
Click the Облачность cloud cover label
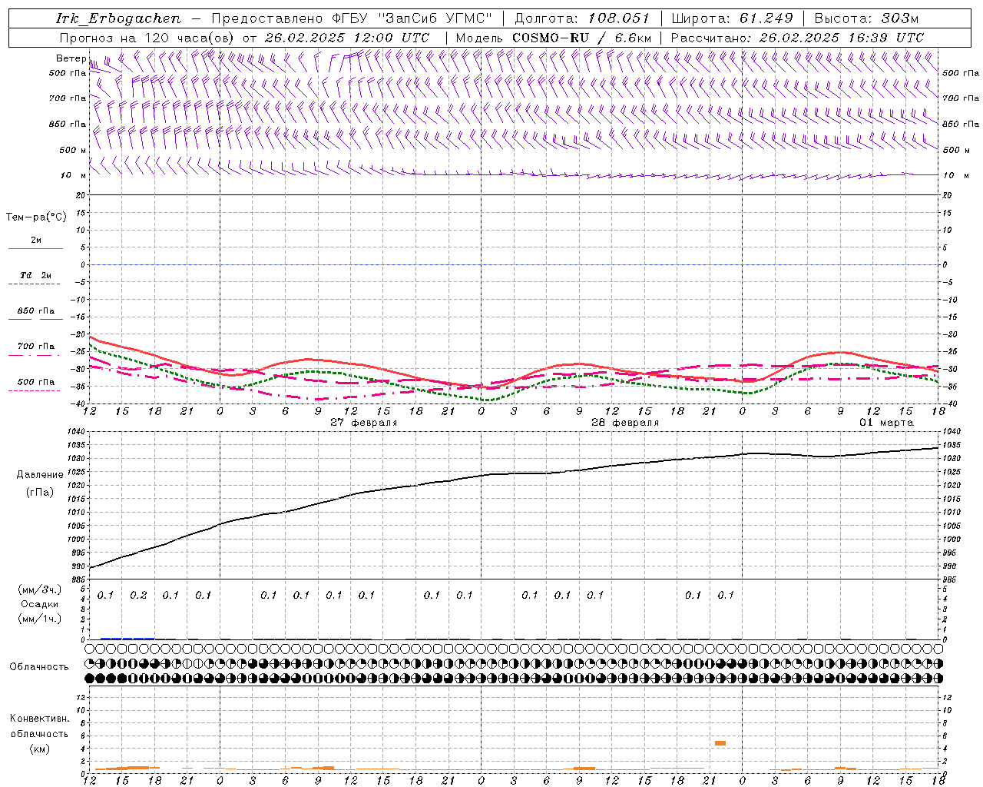coord(39,666)
